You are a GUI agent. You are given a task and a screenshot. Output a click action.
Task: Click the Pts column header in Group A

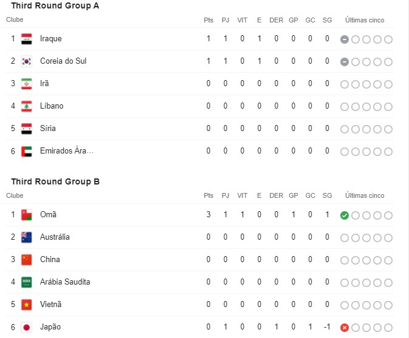(208, 20)
